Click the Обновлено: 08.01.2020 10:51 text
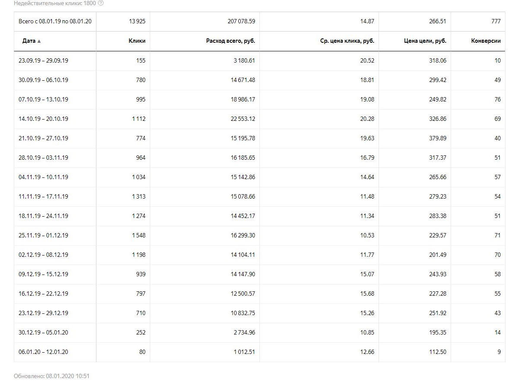Image resolution: width=518 pixels, height=382 pixels. pos(51,376)
